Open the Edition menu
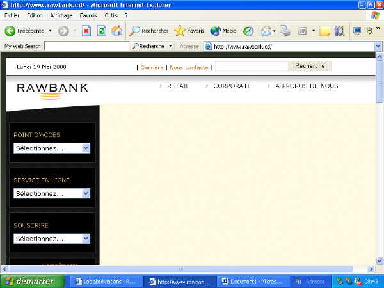Screen dimensions: 384x288 35,15
